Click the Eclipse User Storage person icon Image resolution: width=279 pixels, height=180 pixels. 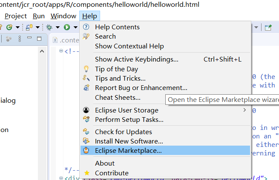[86, 110]
